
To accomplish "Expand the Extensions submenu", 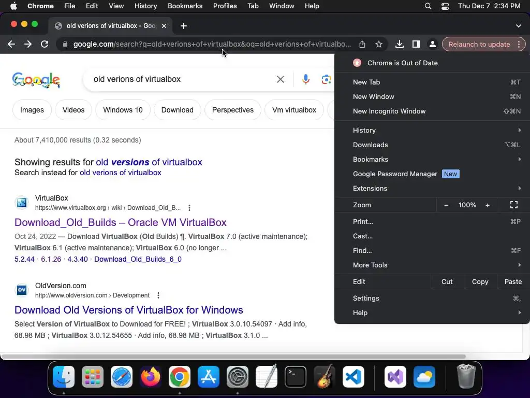I will (432, 189).
